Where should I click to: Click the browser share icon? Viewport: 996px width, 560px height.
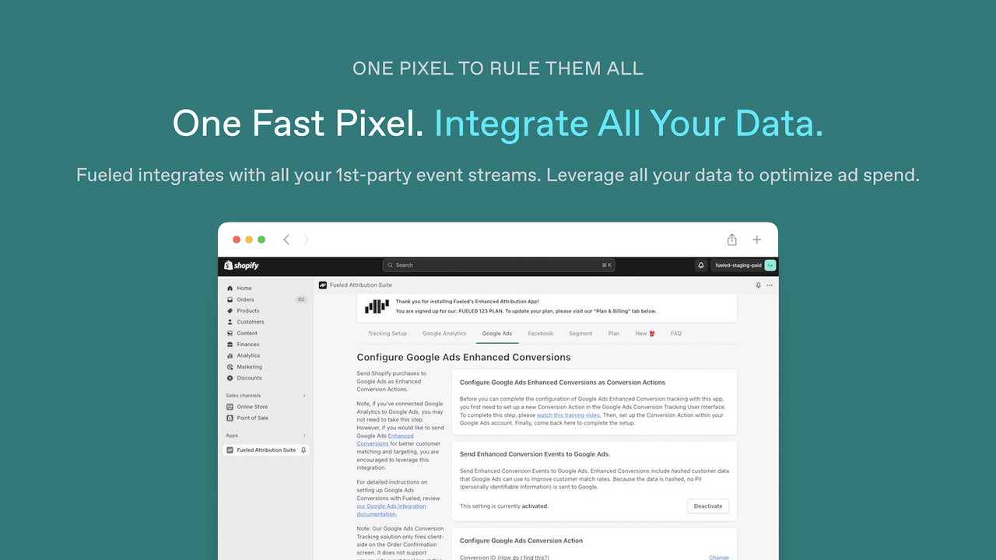coord(731,240)
